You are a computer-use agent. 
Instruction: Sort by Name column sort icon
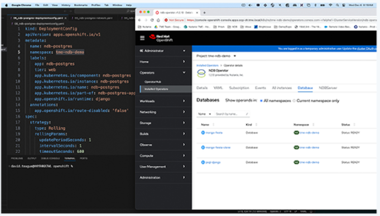pyautogui.click(x=213, y=125)
